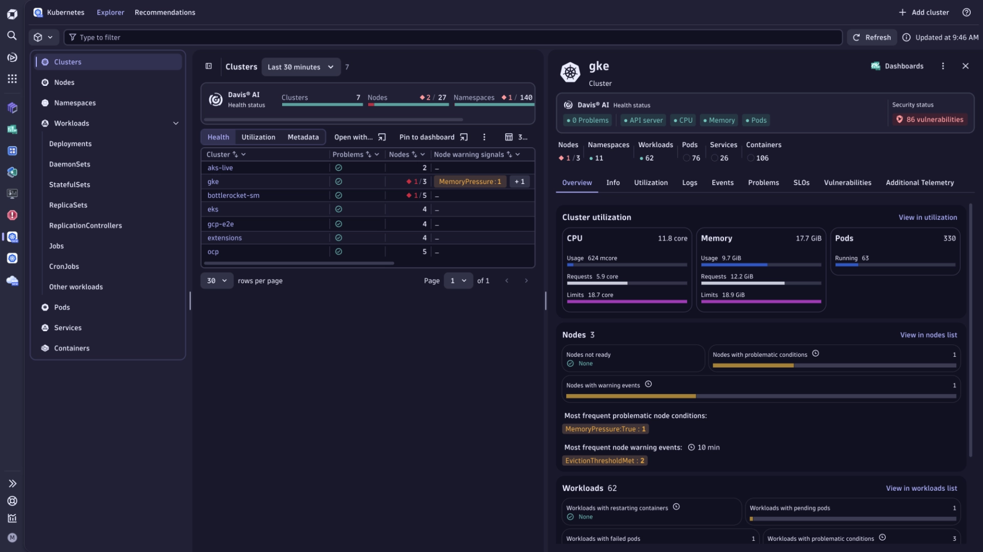
Task: Open the Nodes column header menu chevron
Action: (422, 154)
